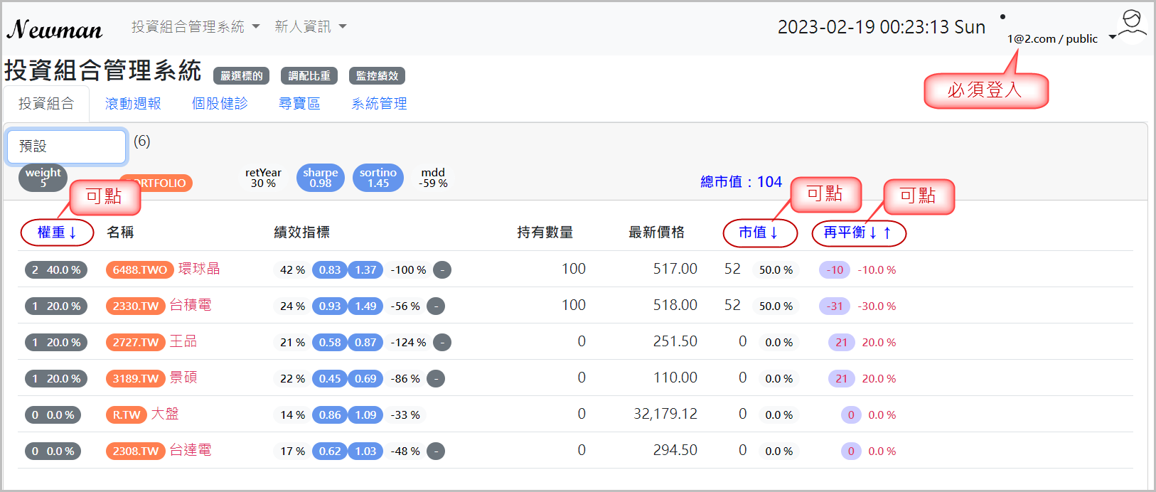Screen dimensions: 1156x492
Task: Open the 1@2.com / public account dropdown
Action: pyautogui.click(x=1061, y=39)
